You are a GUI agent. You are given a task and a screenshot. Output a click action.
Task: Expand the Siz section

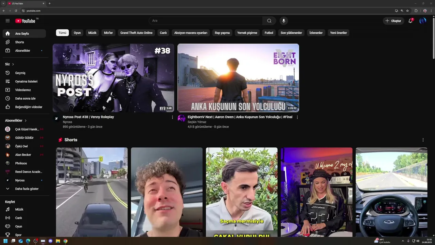click(10, 64)
